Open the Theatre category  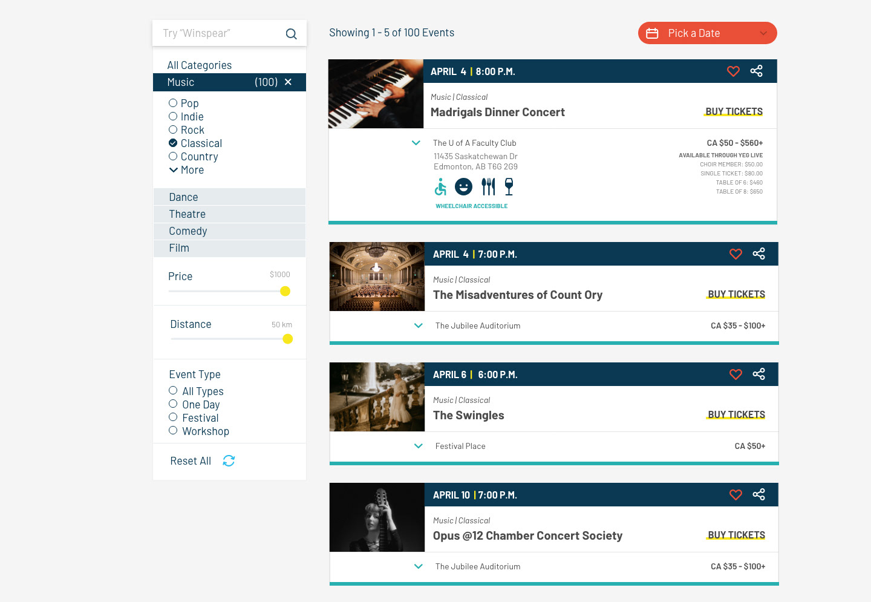pyautogui.click(x=229, y=214)
